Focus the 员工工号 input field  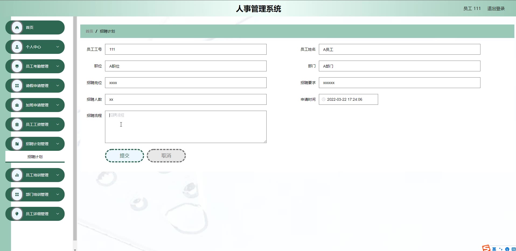click(186, 49)
